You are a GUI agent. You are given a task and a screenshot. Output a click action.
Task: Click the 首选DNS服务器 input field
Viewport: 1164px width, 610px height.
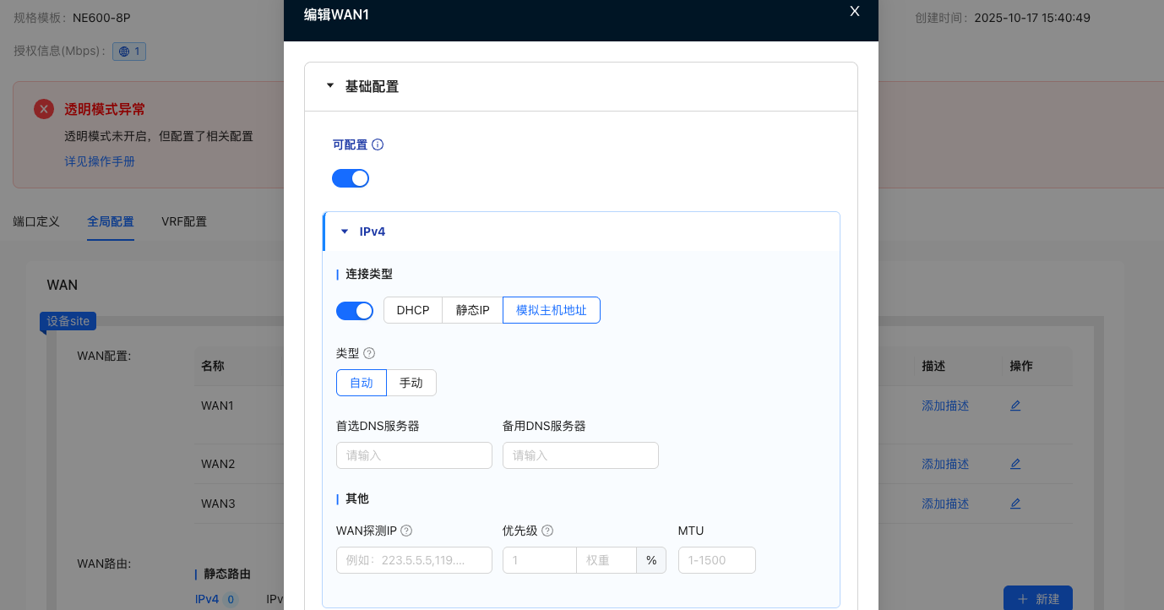point(414,455)
